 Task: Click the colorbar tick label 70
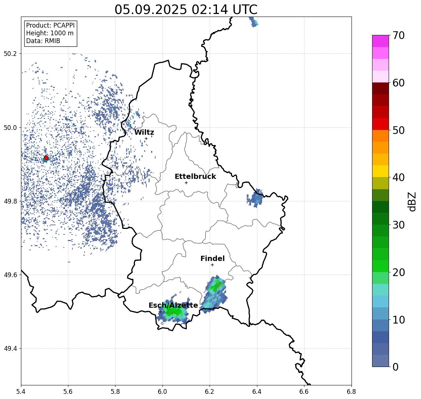(399, 35)
